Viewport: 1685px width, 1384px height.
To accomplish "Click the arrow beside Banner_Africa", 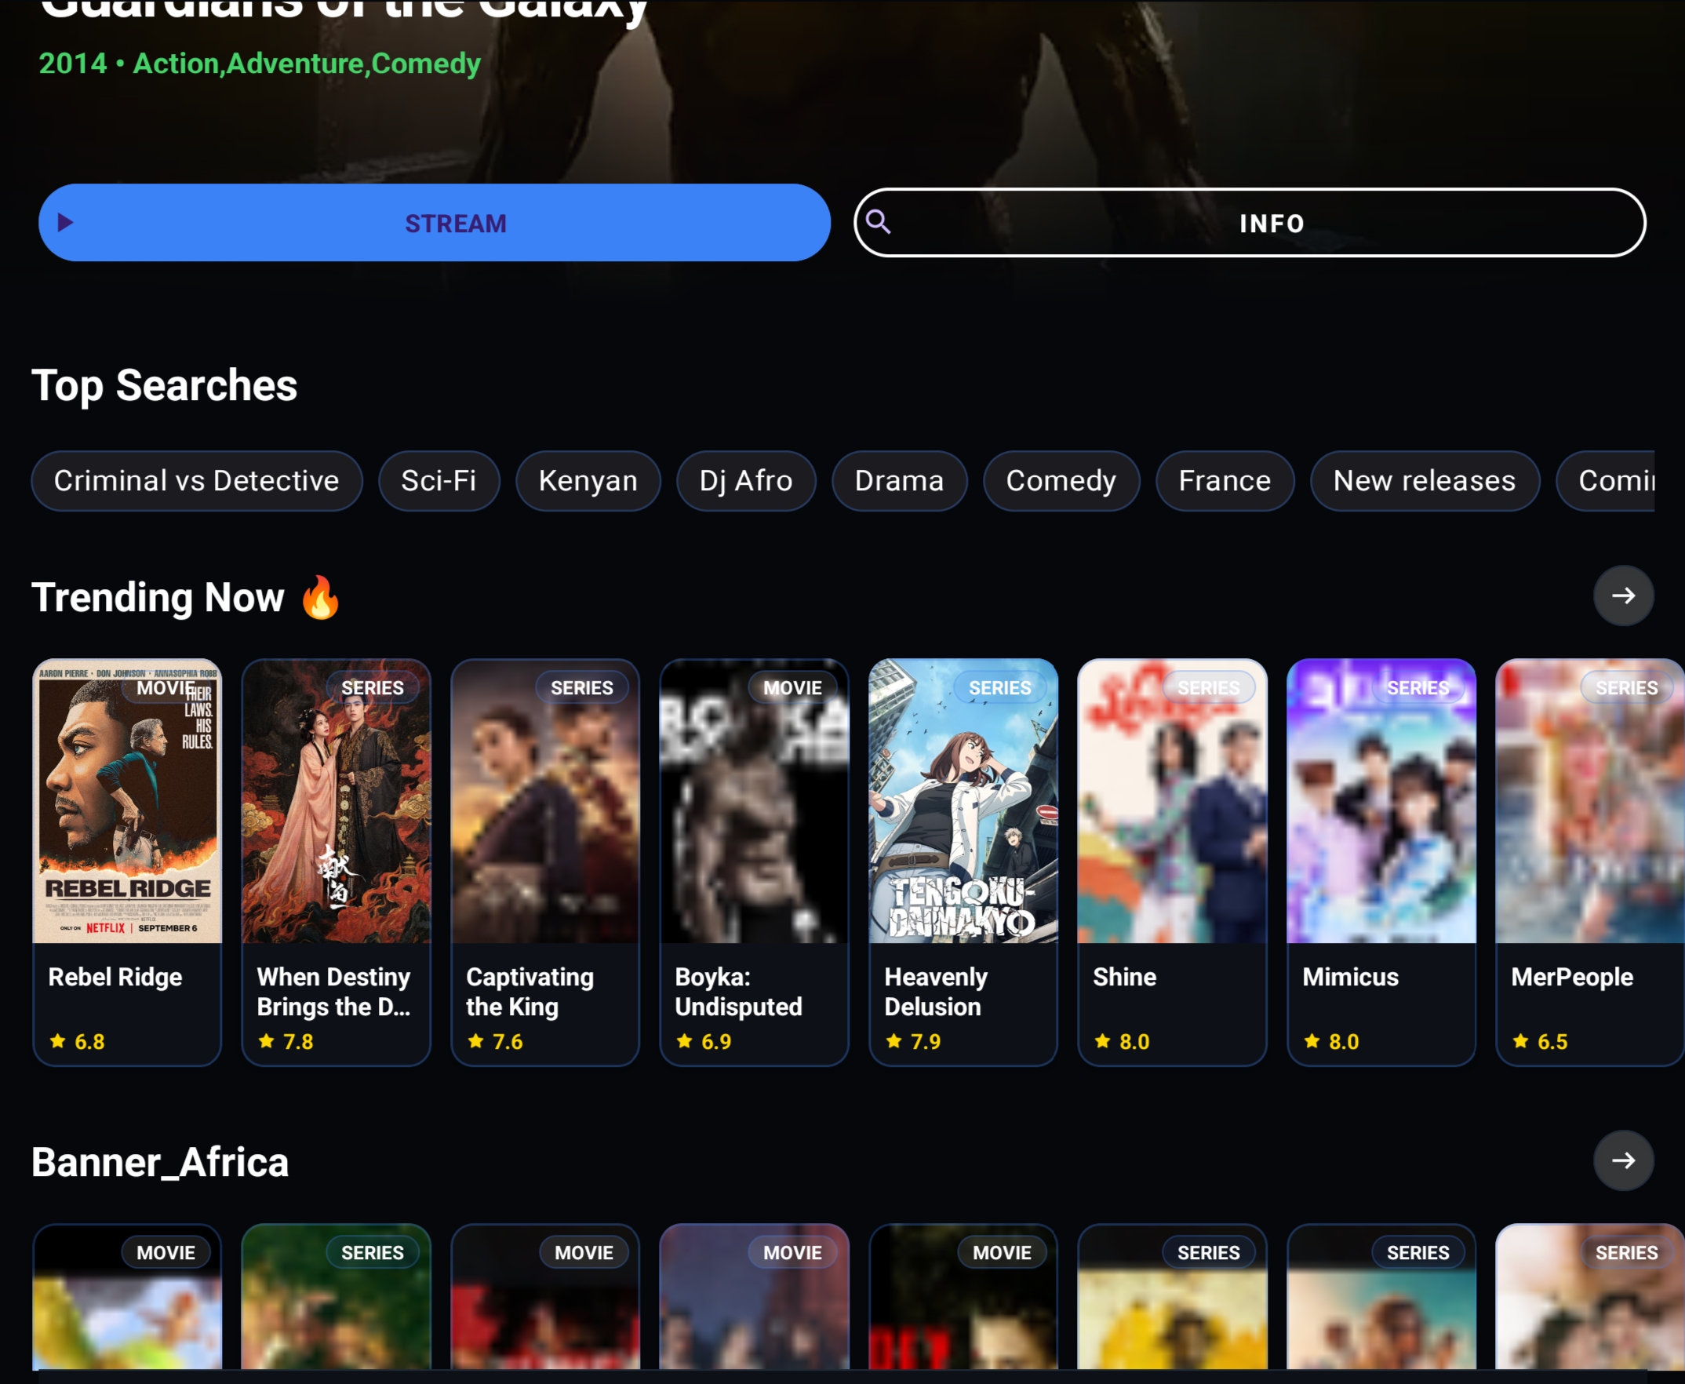I will 1623,1160.
